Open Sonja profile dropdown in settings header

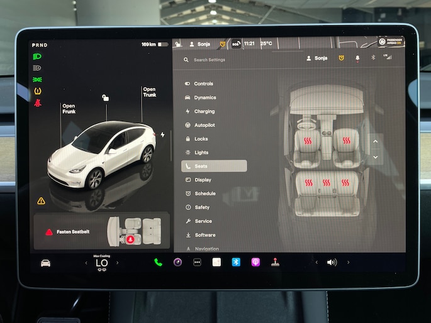pos(317,58)
